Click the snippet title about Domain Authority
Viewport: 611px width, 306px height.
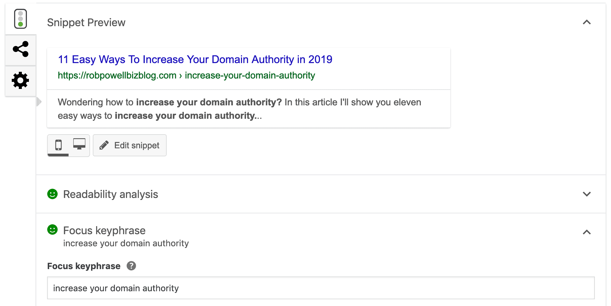point(195,59)
